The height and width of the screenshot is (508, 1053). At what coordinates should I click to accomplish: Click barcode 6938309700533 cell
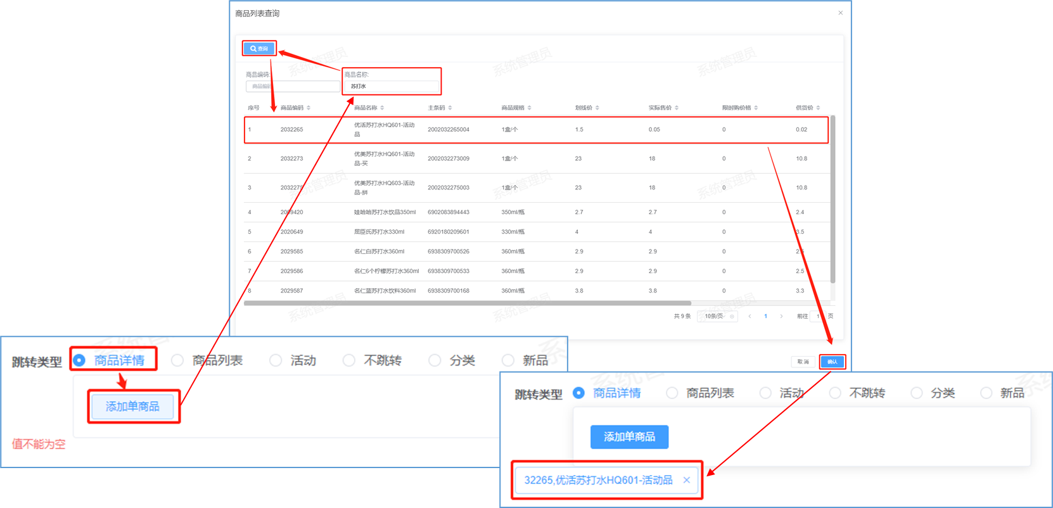449,271
